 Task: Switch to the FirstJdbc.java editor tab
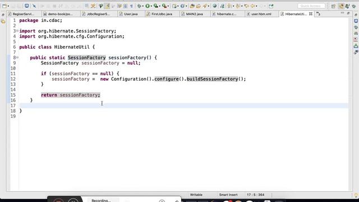tap(162, 14)
